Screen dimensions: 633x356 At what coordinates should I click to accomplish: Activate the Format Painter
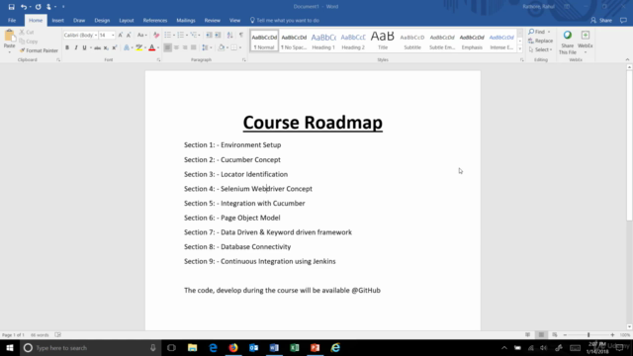tap(39, 50)
